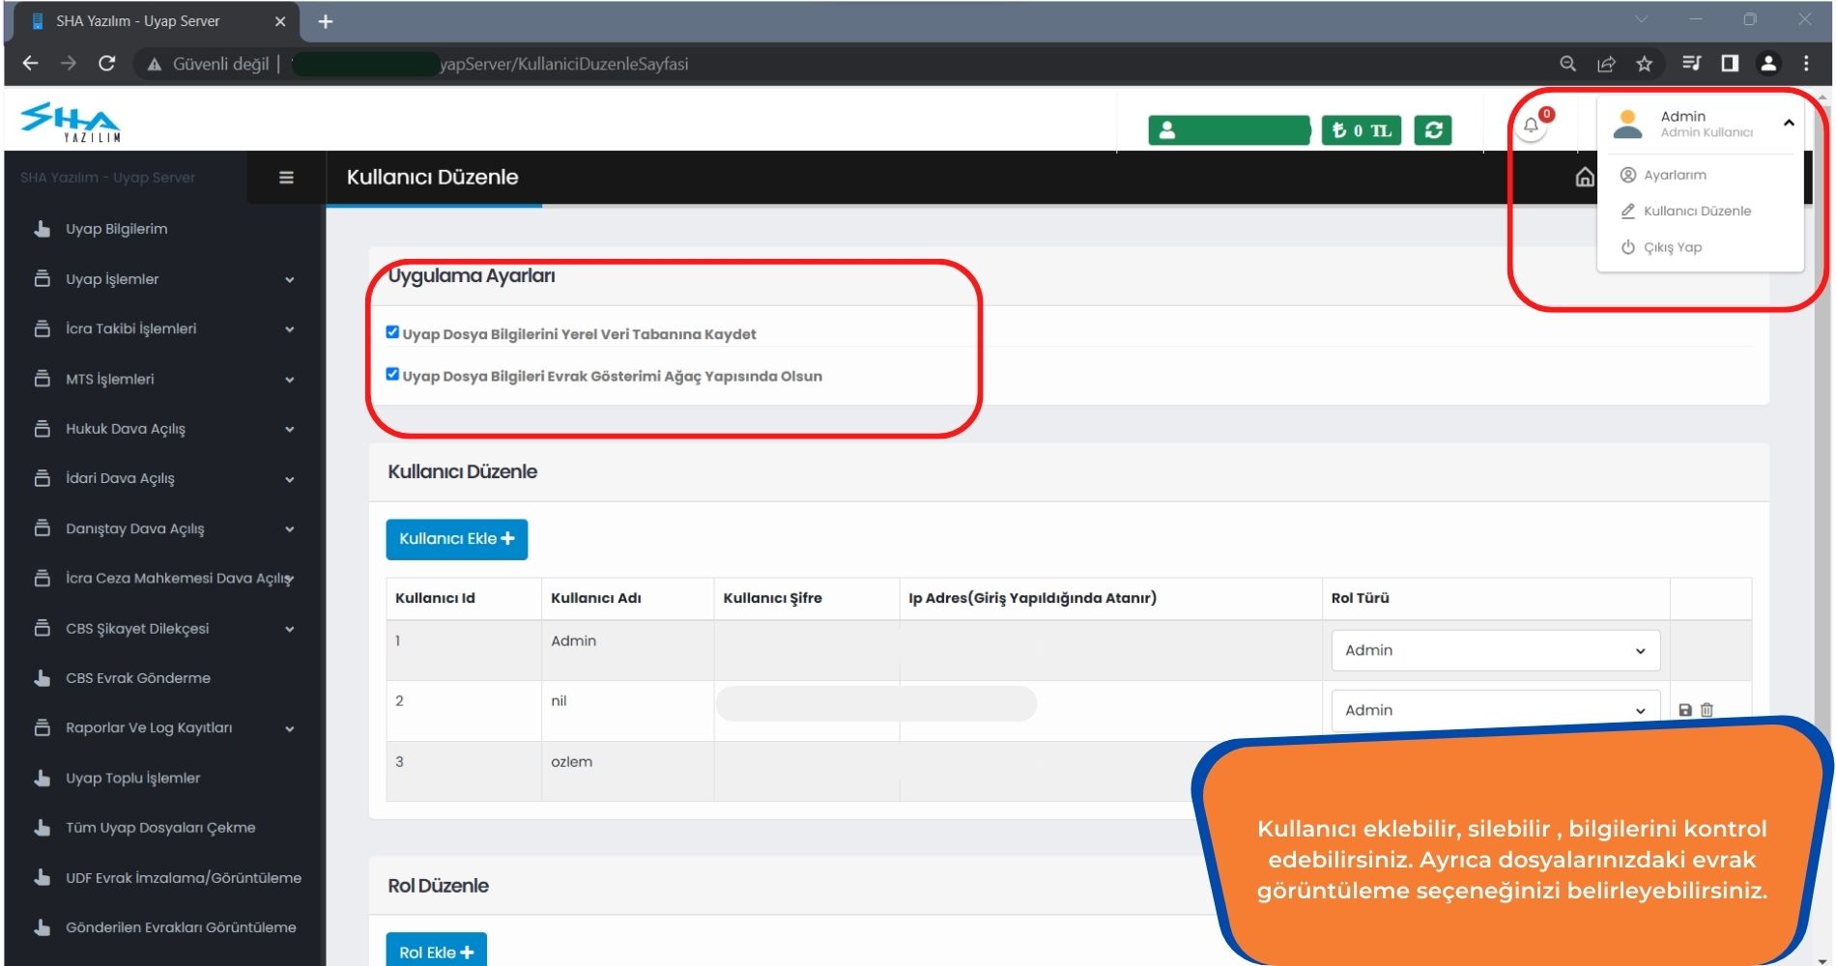This screenshot has height=966, width=1836.
Task: Click trash delete icon in nil row
Action: coord(1707,710)
